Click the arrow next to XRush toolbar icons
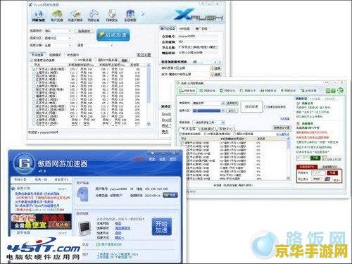 click(x=143, y=15)
